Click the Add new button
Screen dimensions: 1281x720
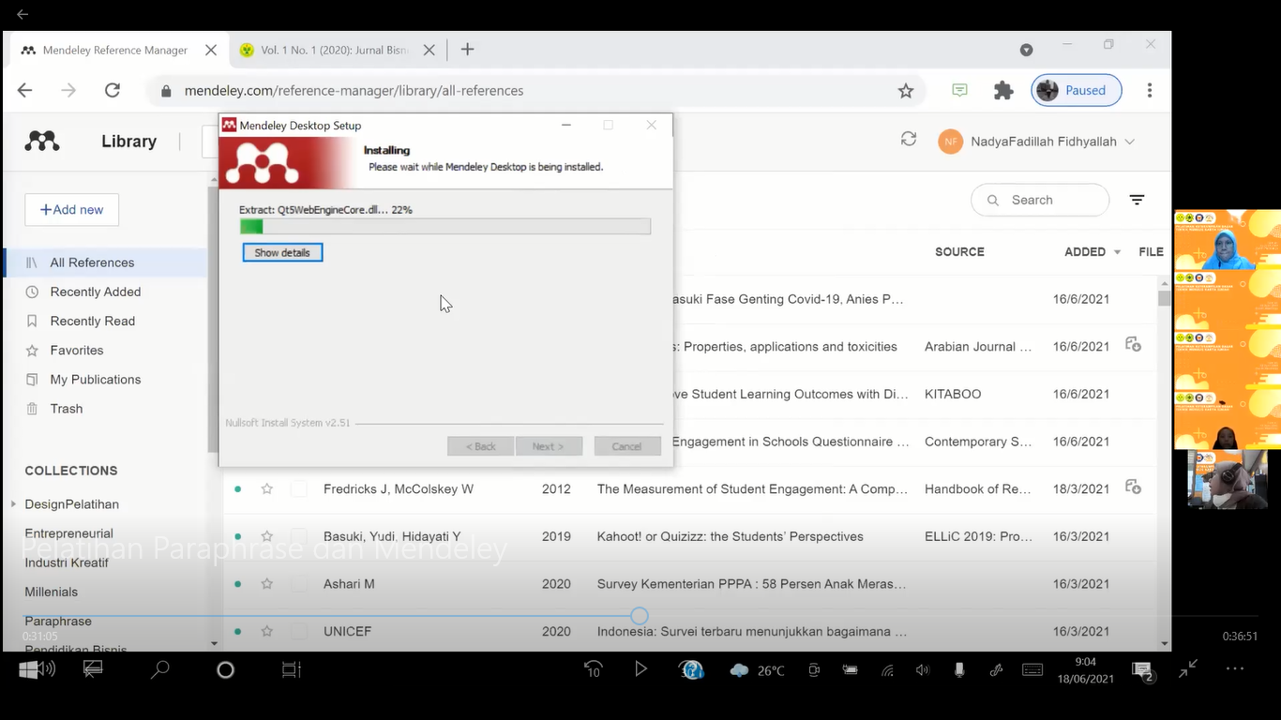tap(71, 209)
